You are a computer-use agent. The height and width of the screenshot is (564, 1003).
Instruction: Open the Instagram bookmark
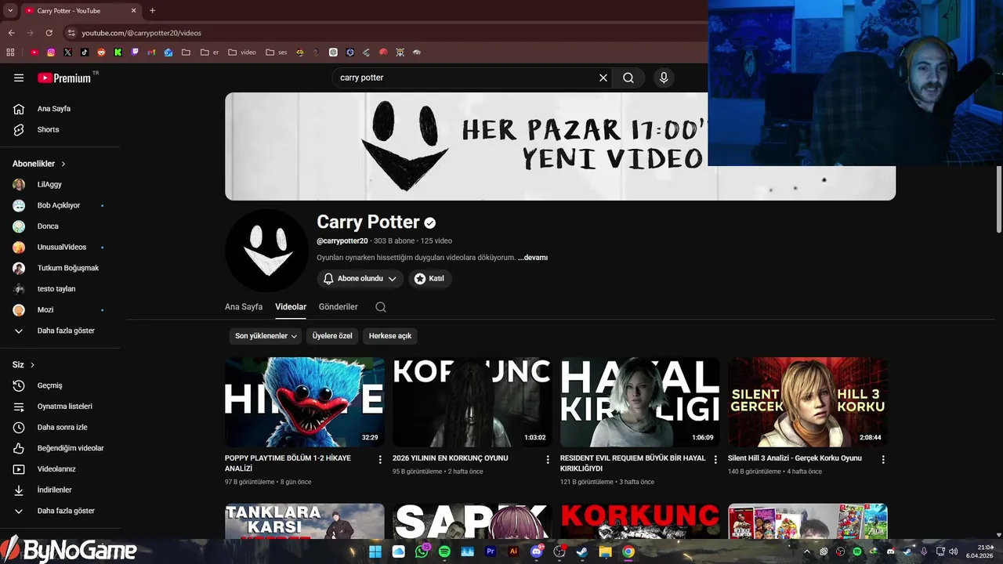point(51,52)
